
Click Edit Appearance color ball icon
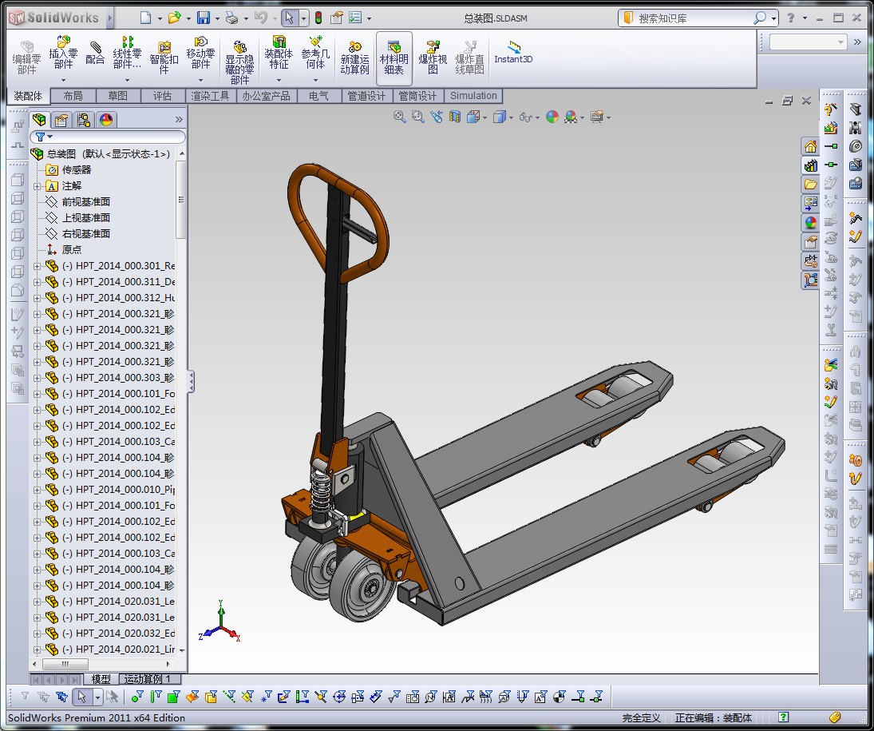click(x=552, y=117)
